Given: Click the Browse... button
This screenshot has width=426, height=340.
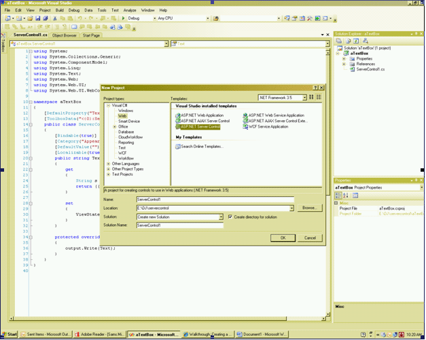Looking at the screenshot, I should click(309, 208).
